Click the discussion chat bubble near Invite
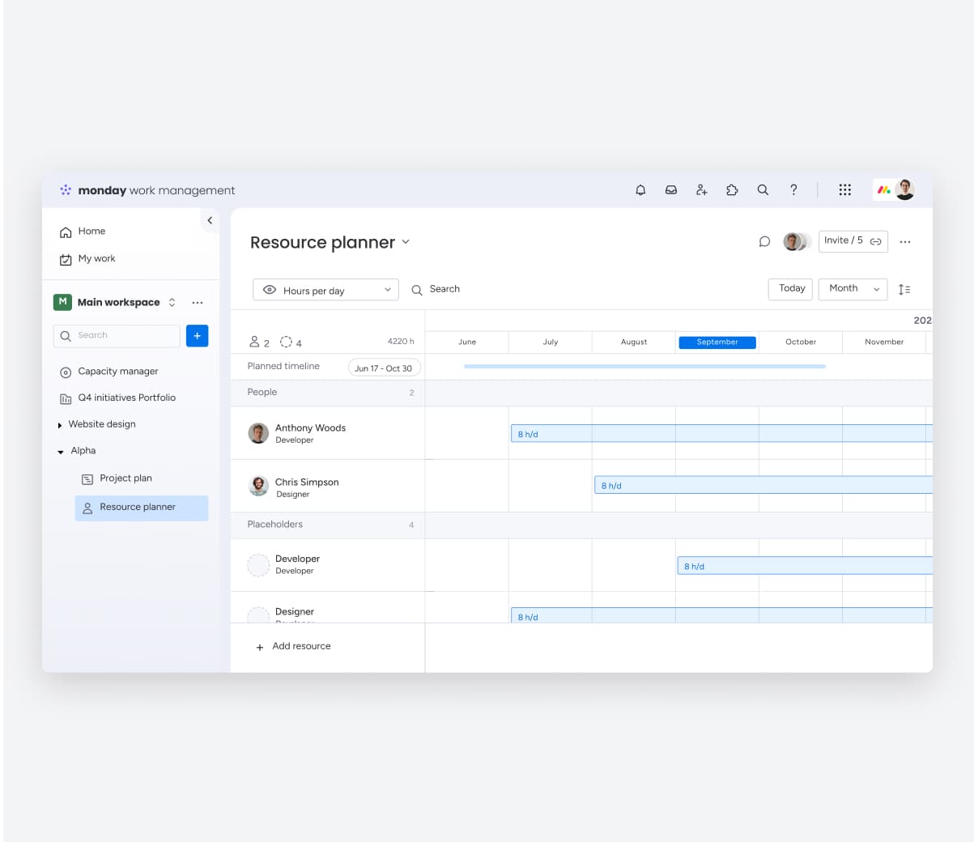Image resolution: width=974 pixels, height=842 pixels. pyautogui.click(x=763, y=241)
